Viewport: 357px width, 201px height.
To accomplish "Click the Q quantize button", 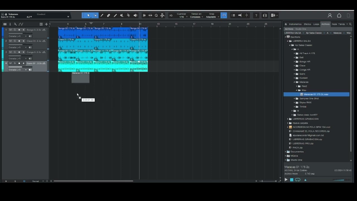I will coord(156,15).
